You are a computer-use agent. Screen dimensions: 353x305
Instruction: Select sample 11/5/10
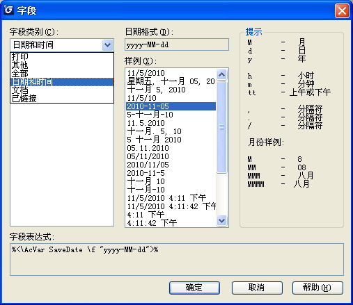click(171, 98)
